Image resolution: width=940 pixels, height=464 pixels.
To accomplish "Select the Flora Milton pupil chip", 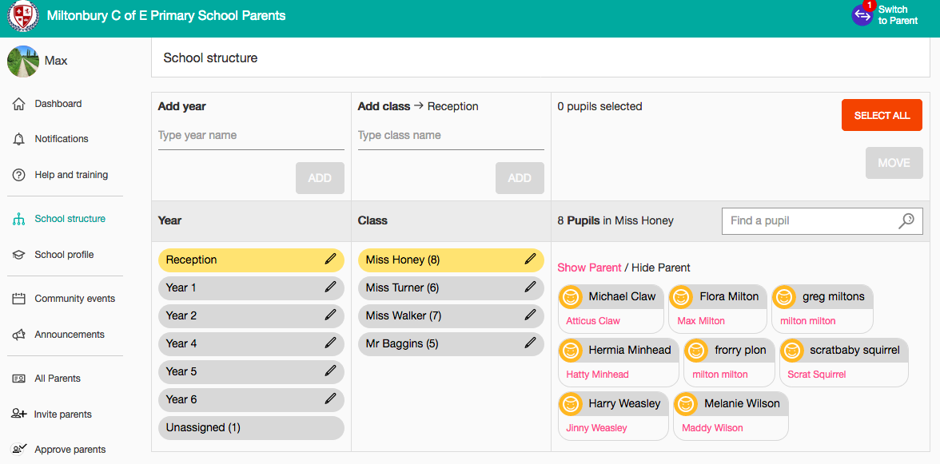I will [x=718, y=308].
